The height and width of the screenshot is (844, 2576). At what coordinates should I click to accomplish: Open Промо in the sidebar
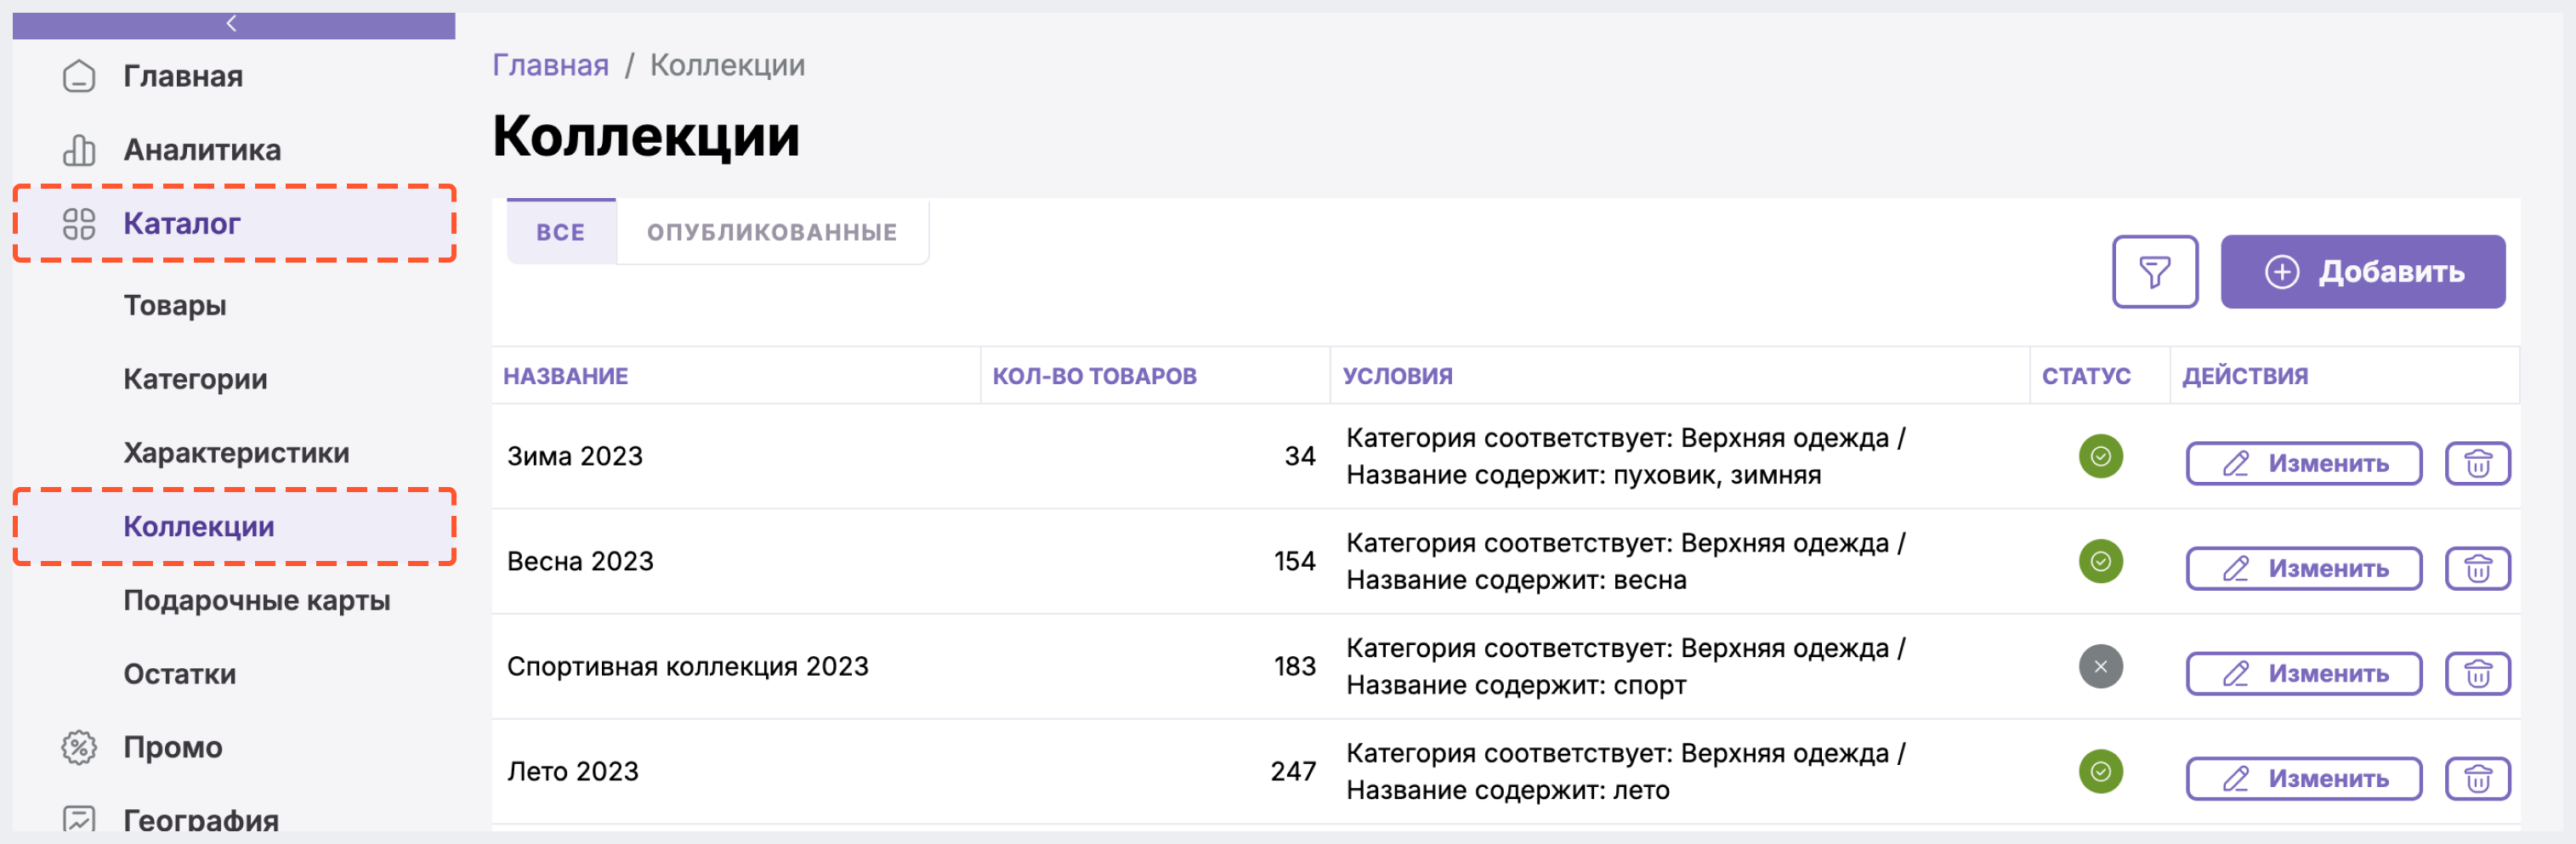tap(173, 747)
